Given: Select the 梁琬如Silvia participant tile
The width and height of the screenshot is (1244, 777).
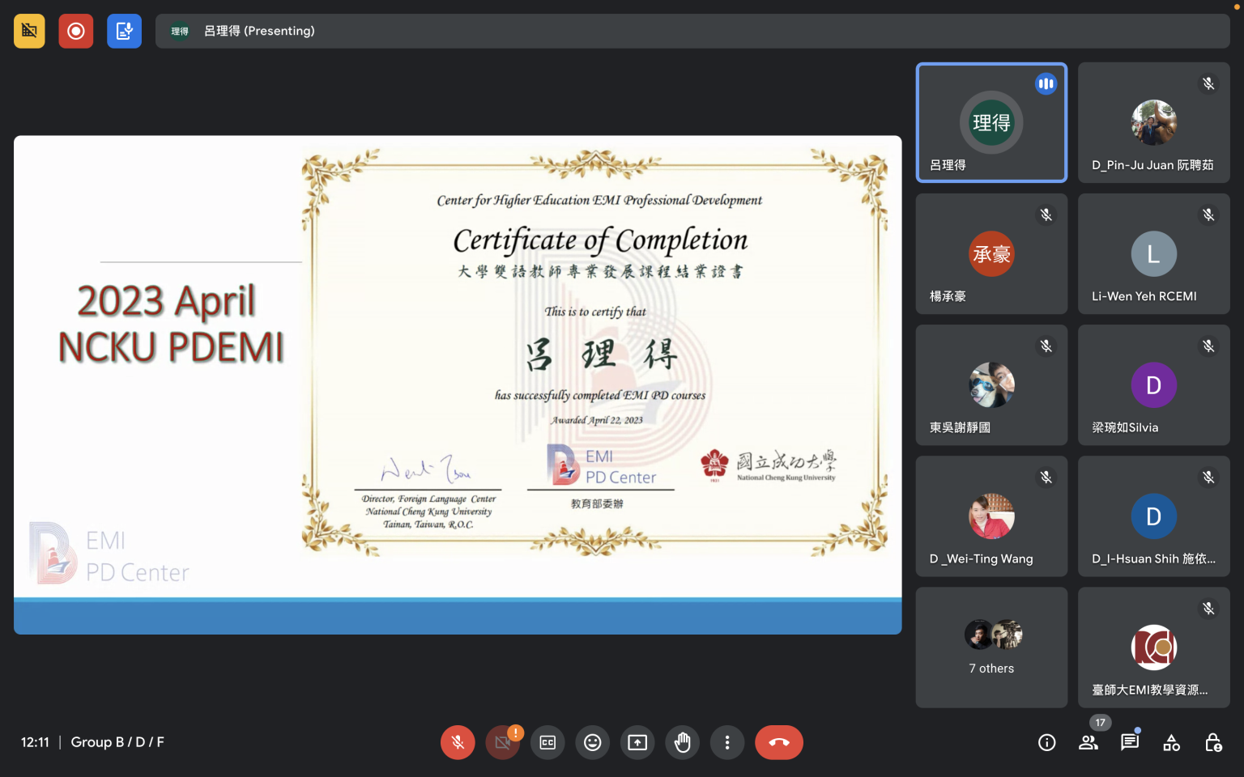Looking at the screenshot, I should 1154,384.
